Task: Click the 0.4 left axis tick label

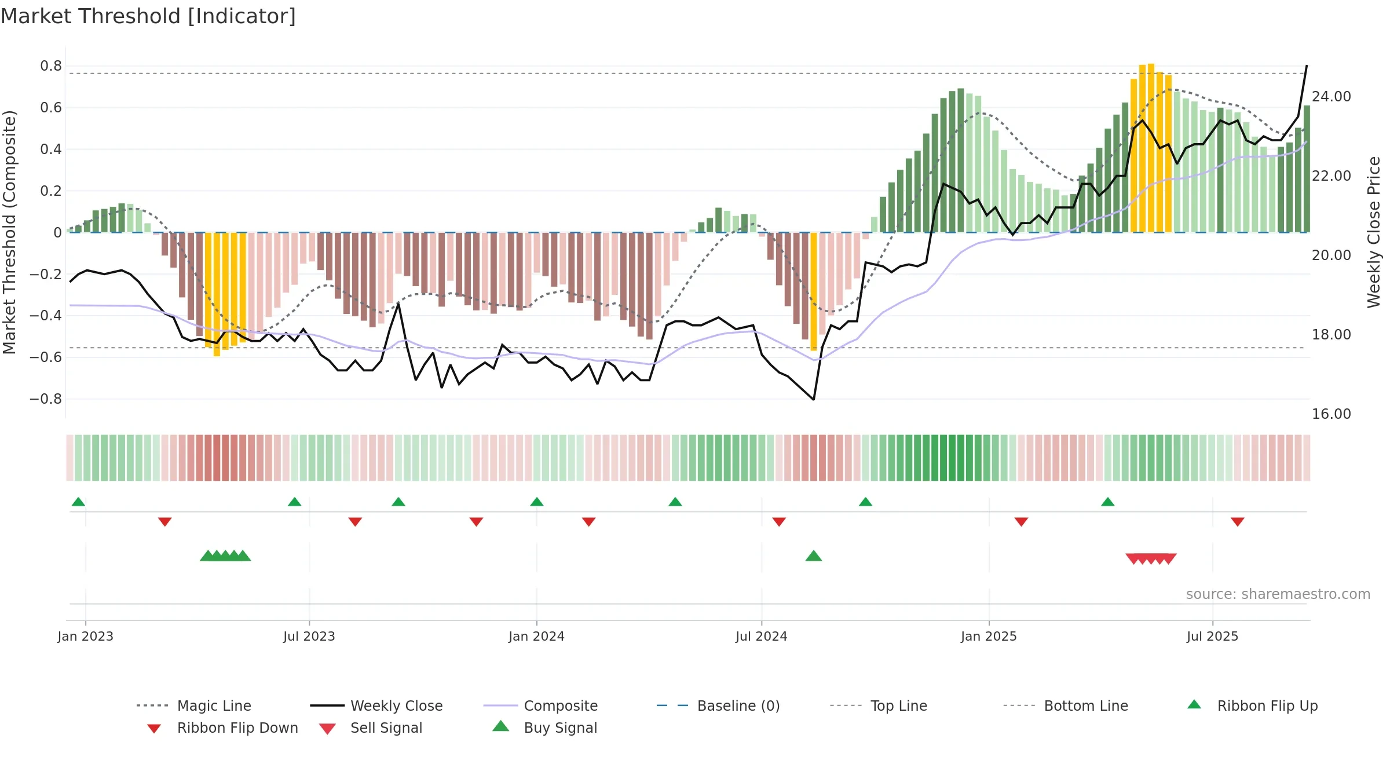Action: (51, 149)
